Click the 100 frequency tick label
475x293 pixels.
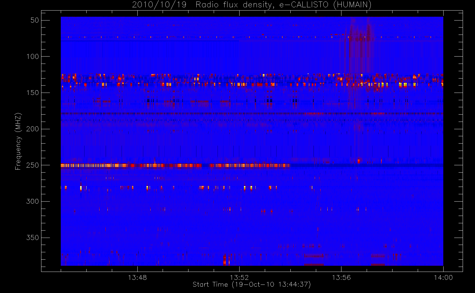tap(33, 57)
